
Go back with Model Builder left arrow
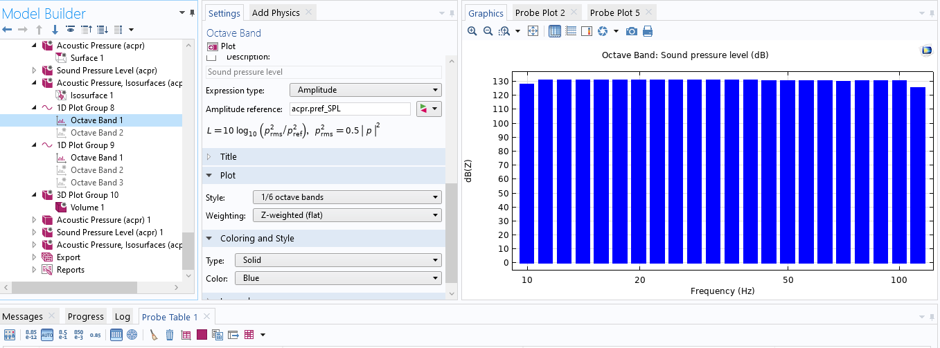point(8,30)
